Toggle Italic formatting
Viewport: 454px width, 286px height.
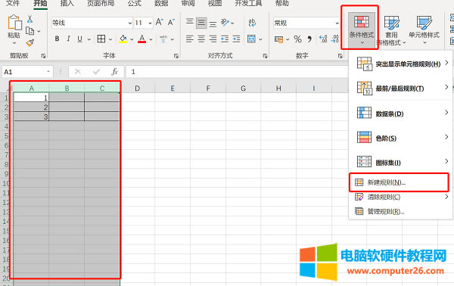[68, 39]
